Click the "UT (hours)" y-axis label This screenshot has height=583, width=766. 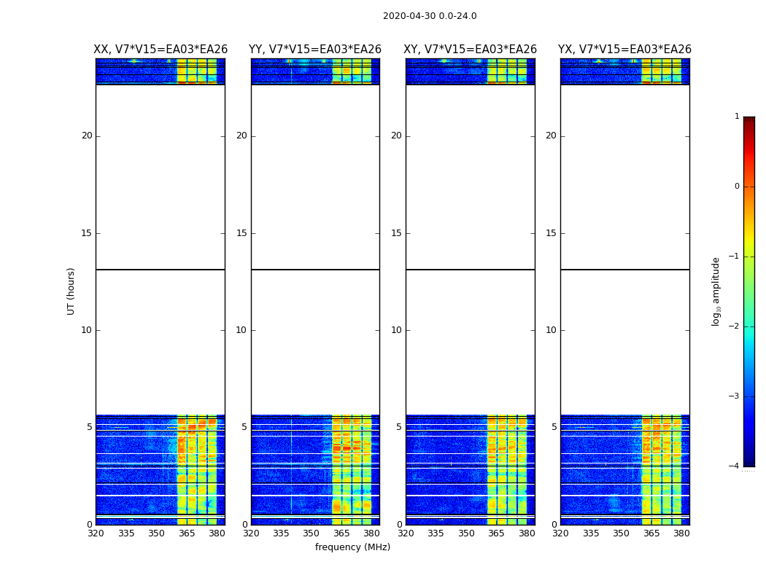pyautogui.click(x=71, y=291)
